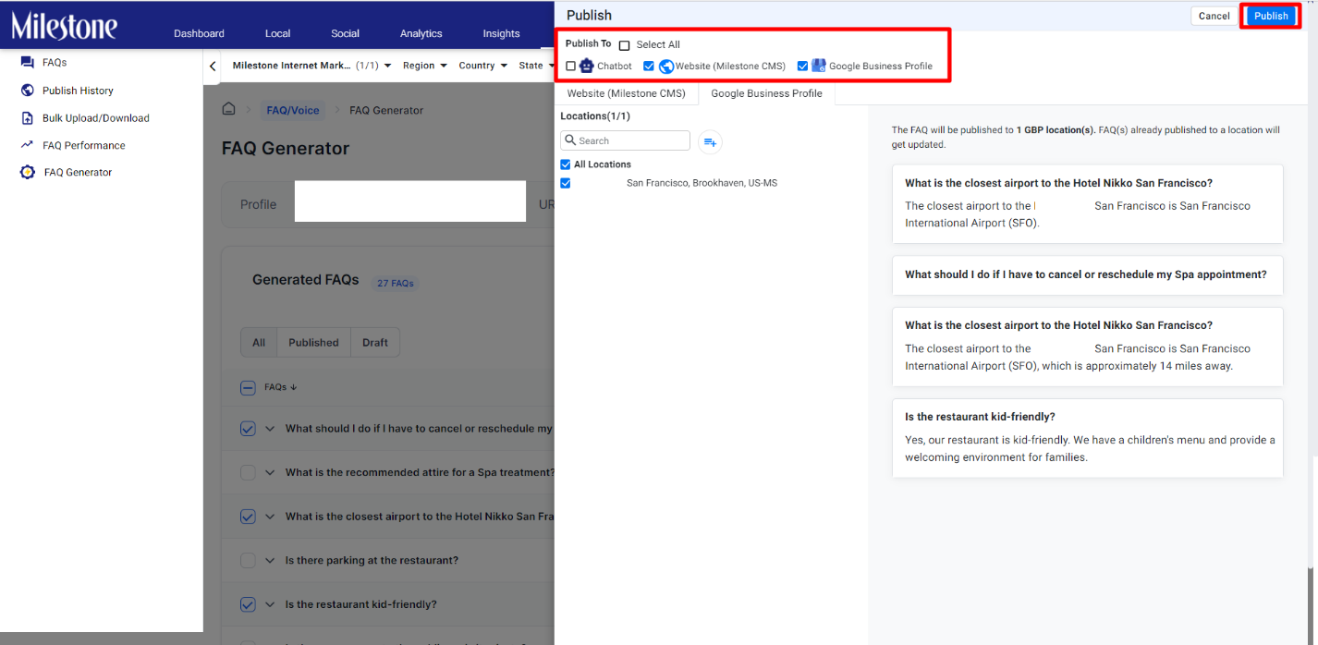Screen dimensions: 1318x645
Task: Collapse sidebar with the left chevron arrow
Action: pyautogui.click(x=213, y=66)
